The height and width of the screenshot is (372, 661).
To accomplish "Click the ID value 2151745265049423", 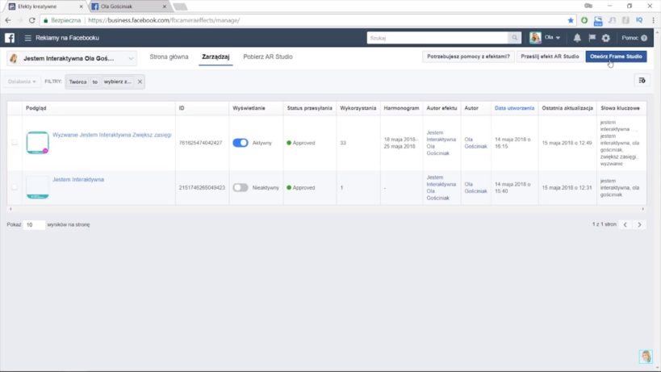I will [x=202, y=187].
